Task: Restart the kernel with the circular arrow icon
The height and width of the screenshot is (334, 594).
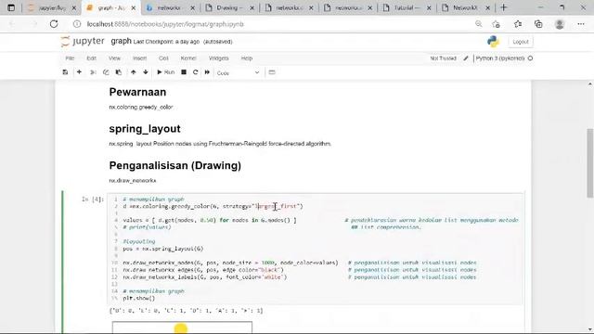Action: click(x=196, y=72)
